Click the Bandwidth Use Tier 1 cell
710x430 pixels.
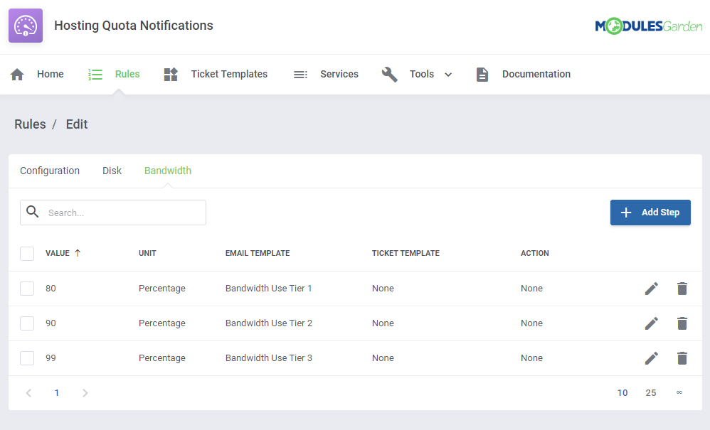tap(268, 289)
